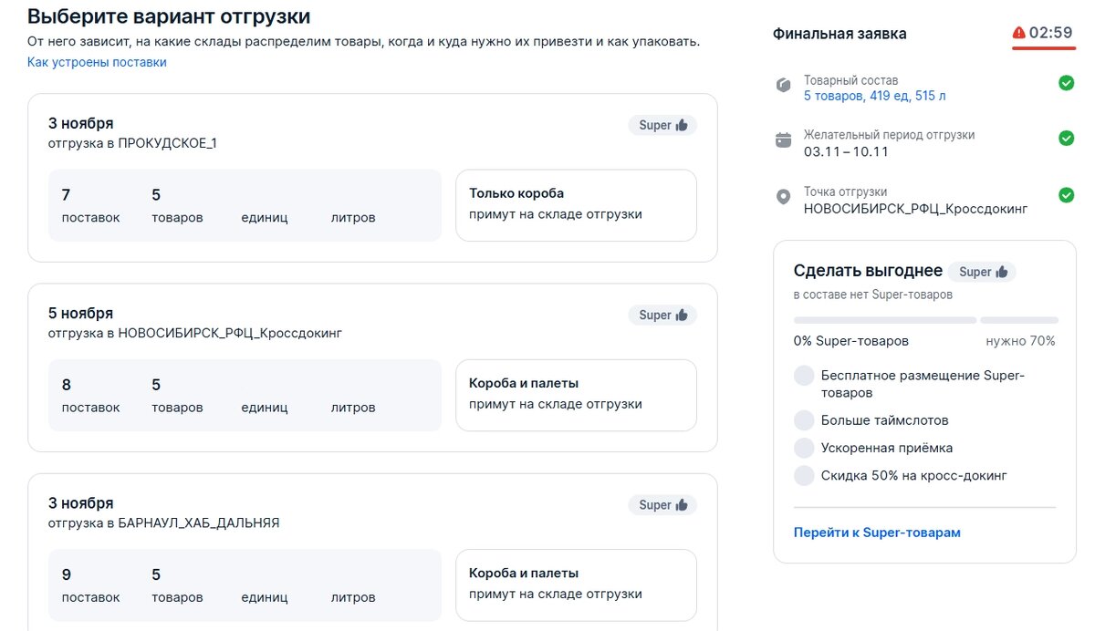Click the Super badge on the НОВОСИБИРСК_РФЦ_Кроссдокинг card
The width and height of the screenshot is (1095, 631).
point(662,314)
